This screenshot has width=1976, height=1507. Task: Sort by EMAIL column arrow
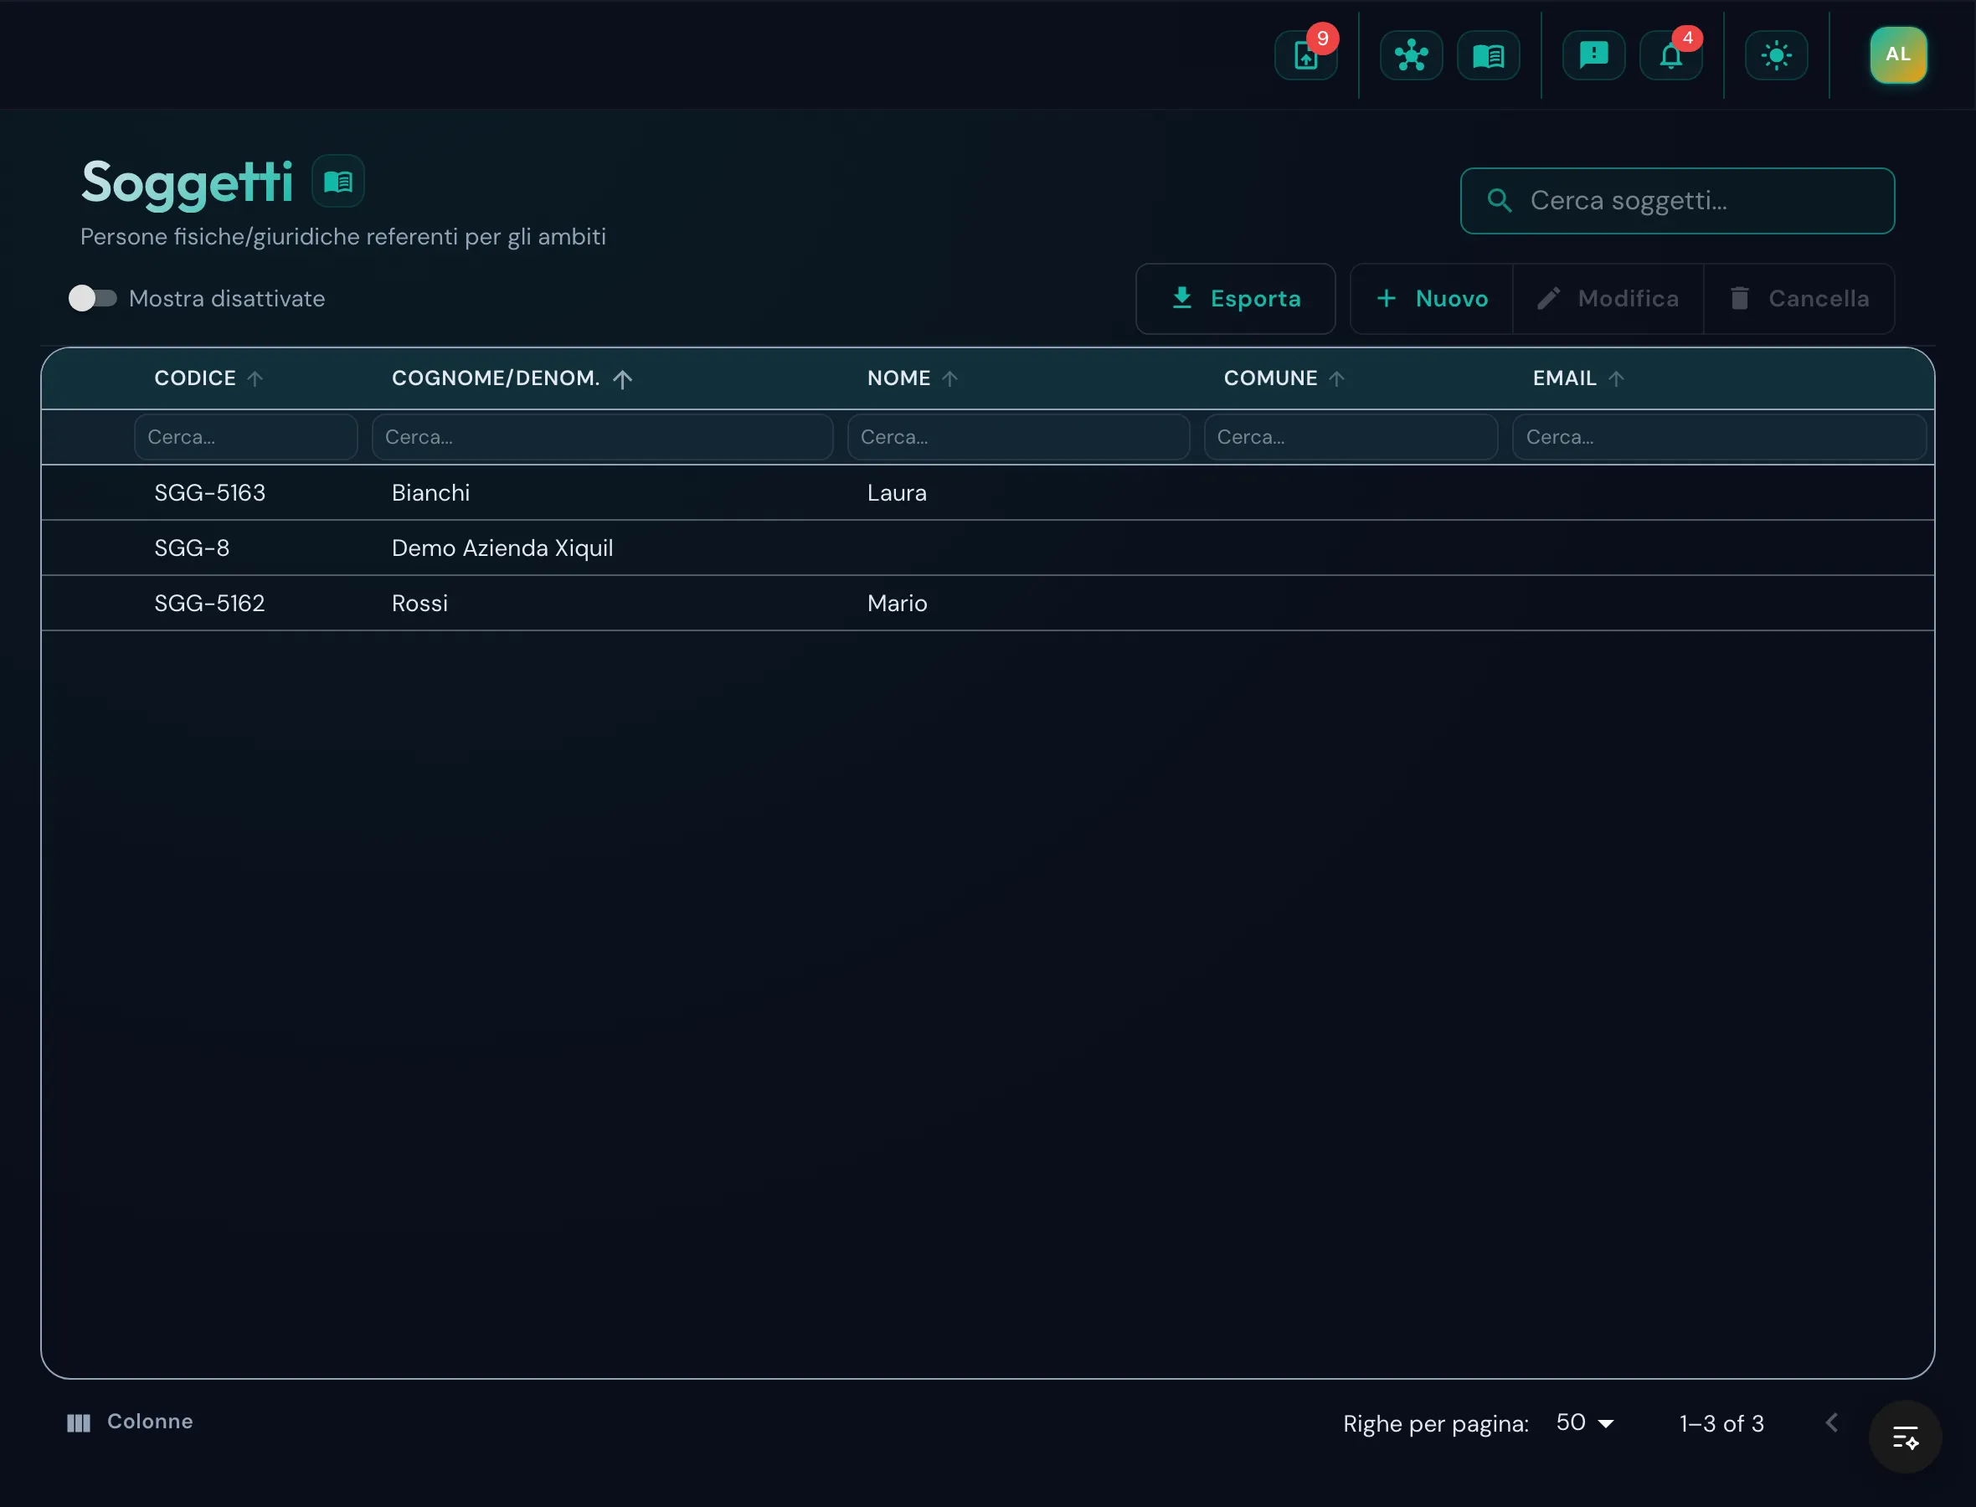coord(1616,378)
